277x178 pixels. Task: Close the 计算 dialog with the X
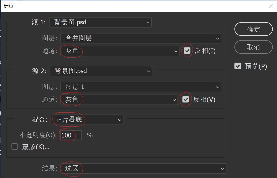pos(271,6)
